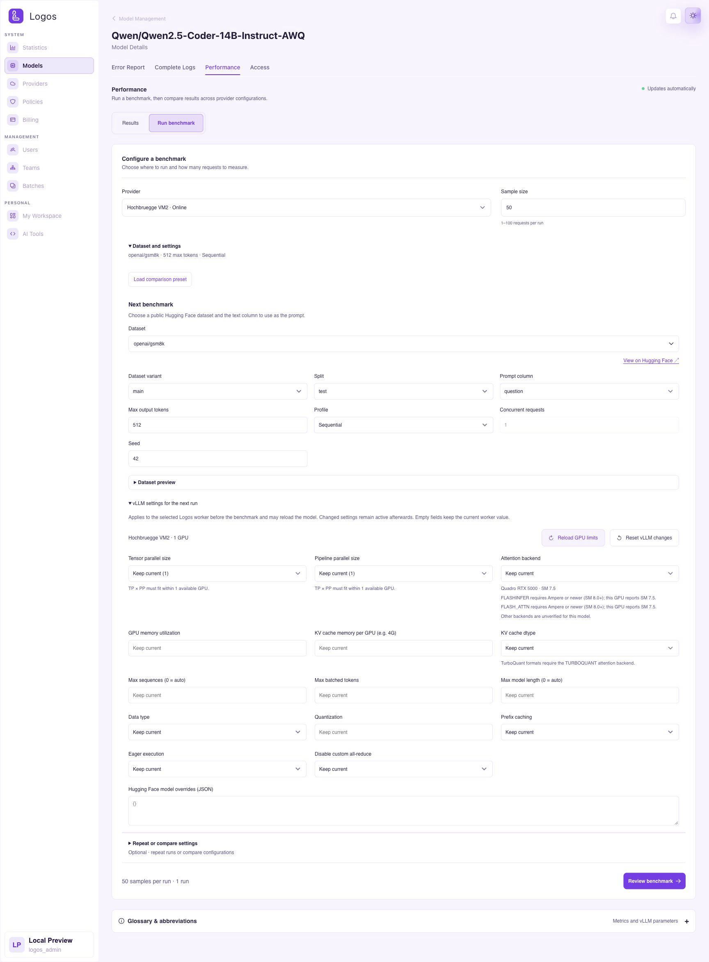Switch to the Error Report tab
The width and height of the screenshot is (709, 962).
tap(128, 67)
